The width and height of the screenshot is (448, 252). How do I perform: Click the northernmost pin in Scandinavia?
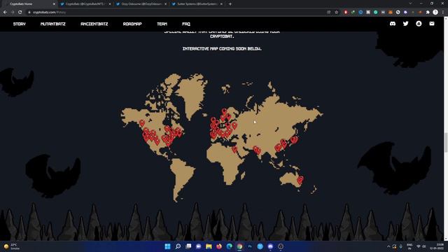224,111
